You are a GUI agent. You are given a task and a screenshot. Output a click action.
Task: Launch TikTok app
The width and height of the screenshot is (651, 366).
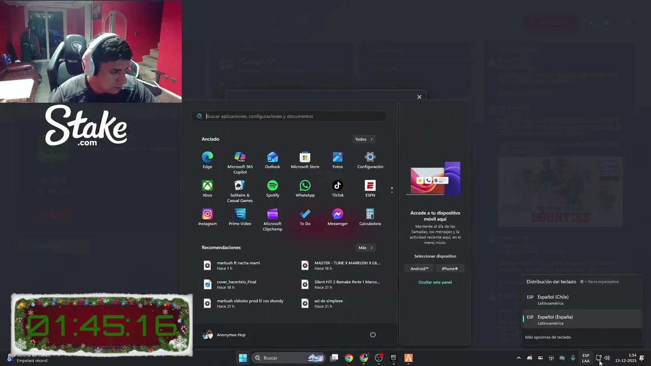tap(338, 188)
